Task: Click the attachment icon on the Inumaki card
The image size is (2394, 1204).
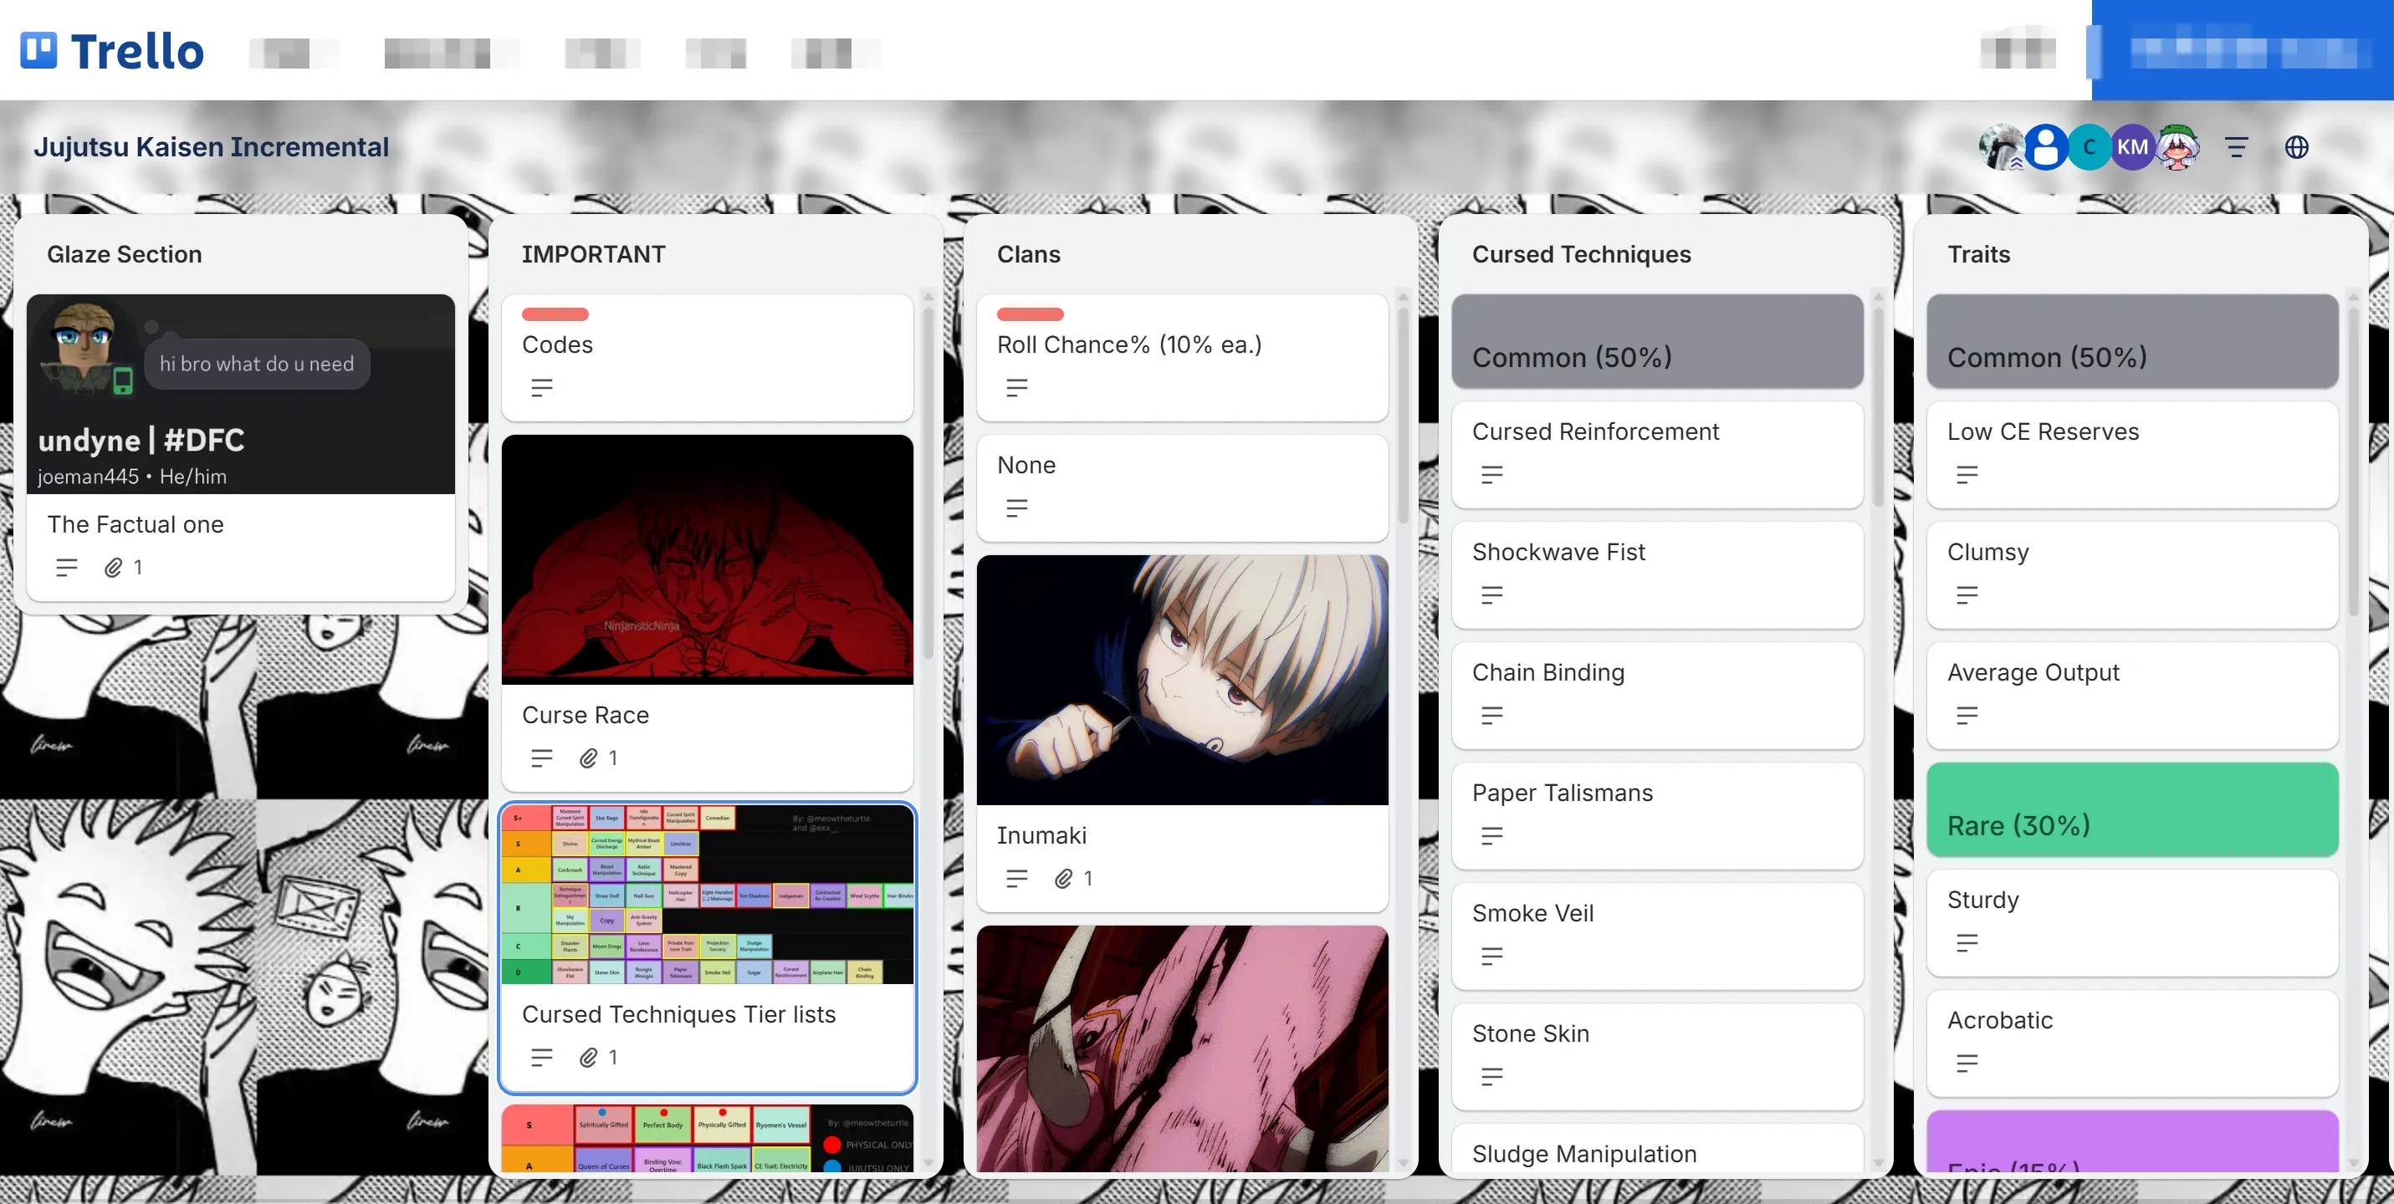Action: (x=1062, y=878)
